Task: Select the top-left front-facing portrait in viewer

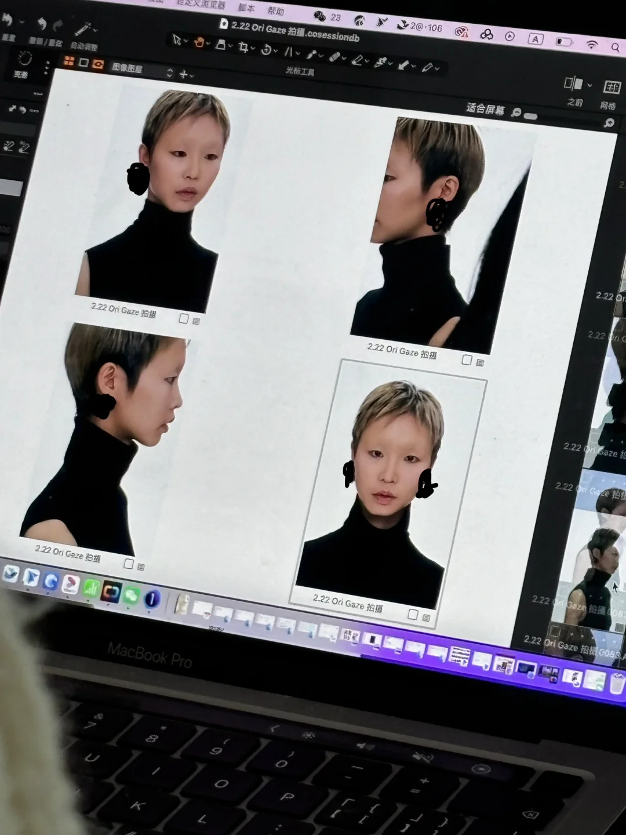Action: pos(155,200)
